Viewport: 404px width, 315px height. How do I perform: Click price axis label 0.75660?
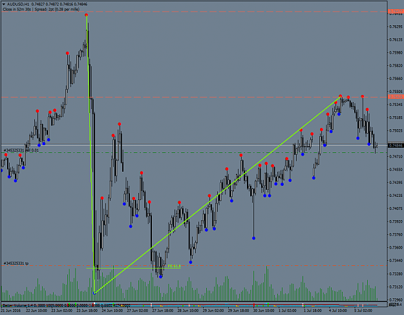(x=396, y=79)
